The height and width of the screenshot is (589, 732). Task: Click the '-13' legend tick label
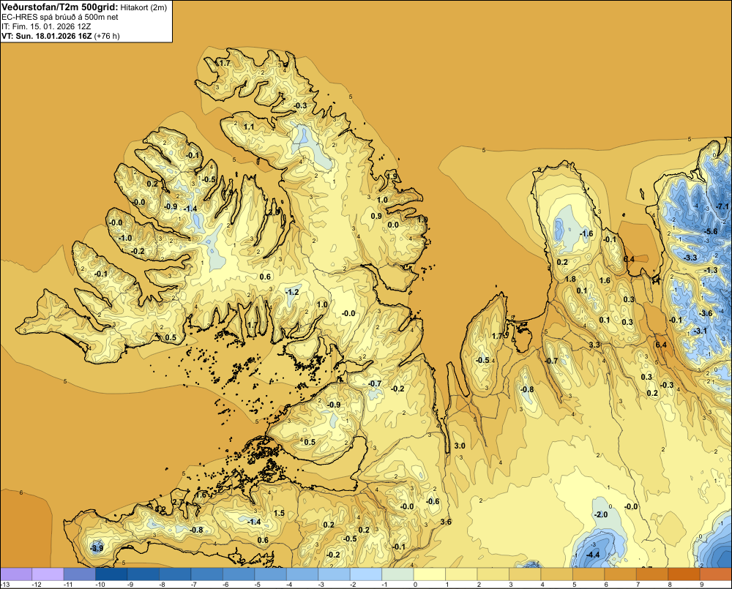click(x=5, y=585)
